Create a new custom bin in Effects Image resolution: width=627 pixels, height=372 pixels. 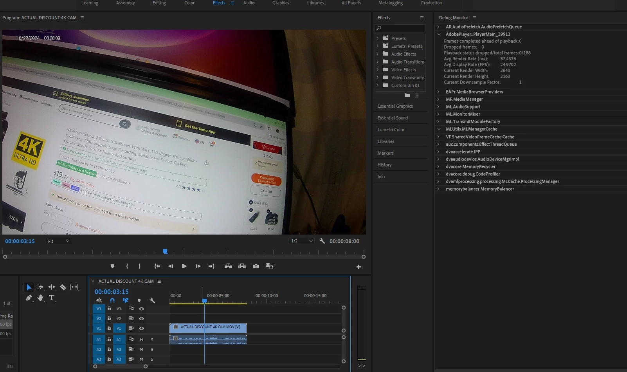407,95
